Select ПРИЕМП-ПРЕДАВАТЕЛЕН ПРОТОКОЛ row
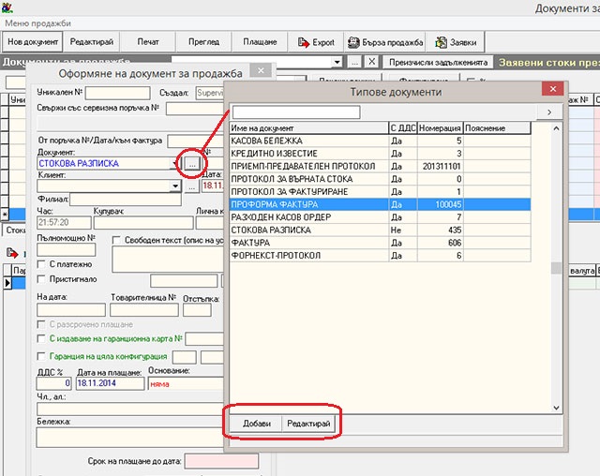This screenshot has height=476, width=600. pyautogui.click(x=381, y=166)
